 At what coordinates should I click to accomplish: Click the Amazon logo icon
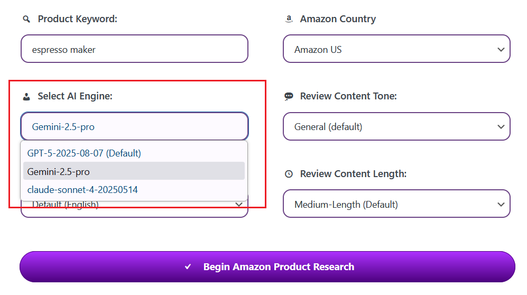[289, 19]
